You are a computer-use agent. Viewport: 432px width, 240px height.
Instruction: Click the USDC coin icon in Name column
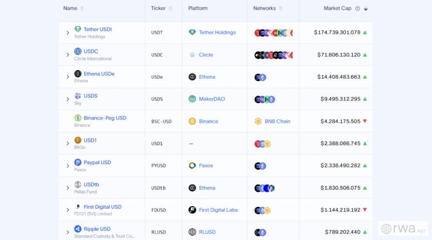pos(78,51)
